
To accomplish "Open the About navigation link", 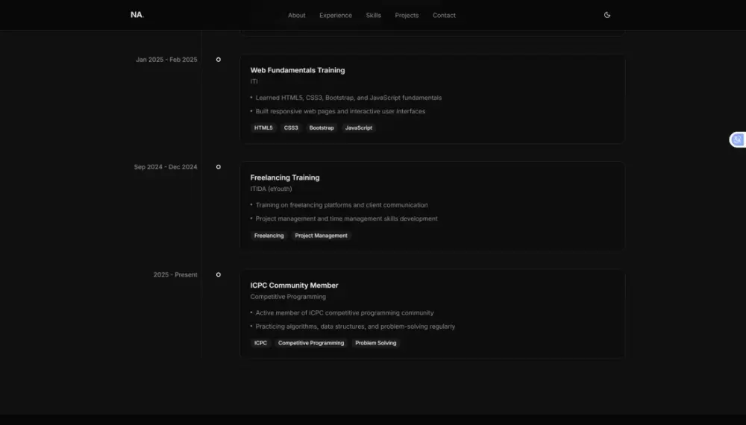I will pos(297,16).
